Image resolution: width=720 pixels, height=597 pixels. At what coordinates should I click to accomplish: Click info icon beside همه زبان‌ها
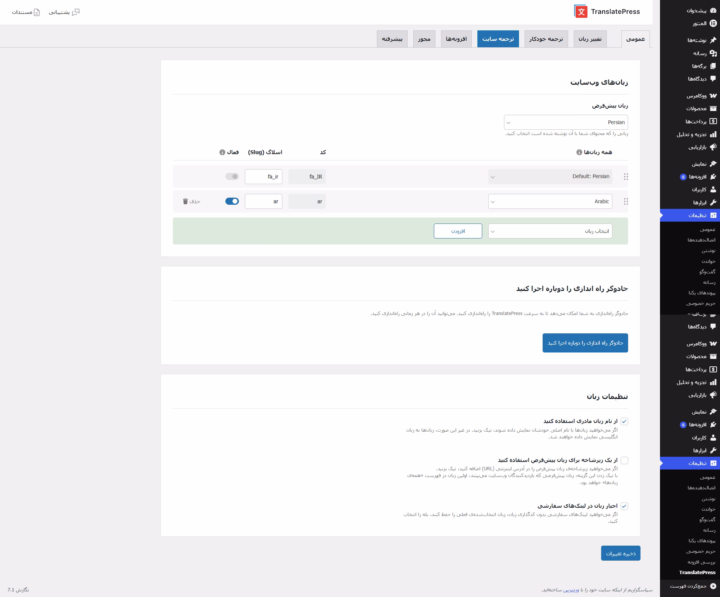coord(579,152)
